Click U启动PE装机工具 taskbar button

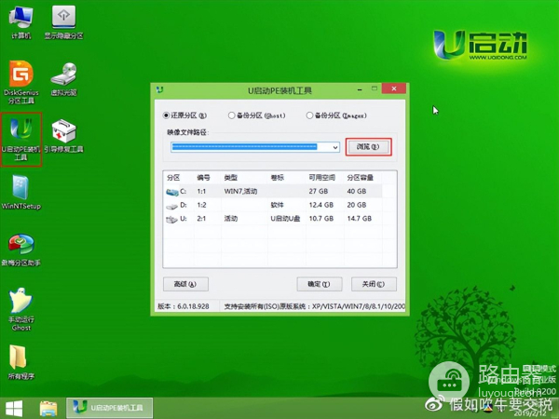coord(109,408)
